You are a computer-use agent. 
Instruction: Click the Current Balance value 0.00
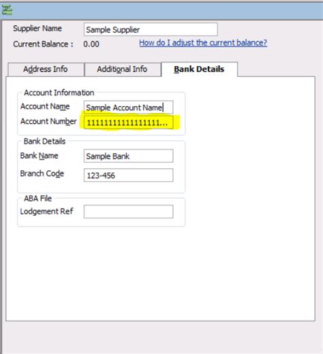tap(91, 44)
